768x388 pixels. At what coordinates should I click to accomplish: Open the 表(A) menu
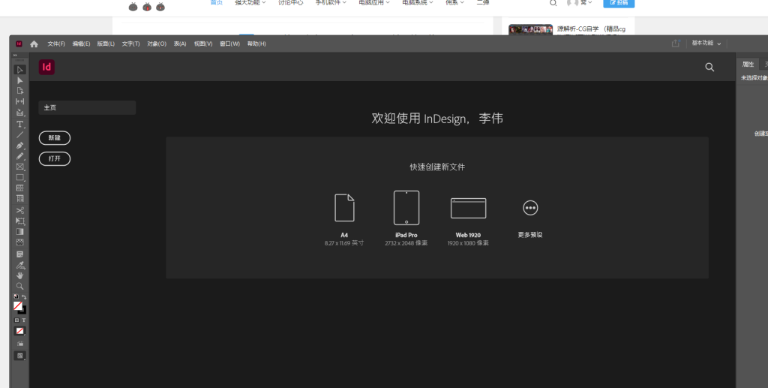[180, 44]
